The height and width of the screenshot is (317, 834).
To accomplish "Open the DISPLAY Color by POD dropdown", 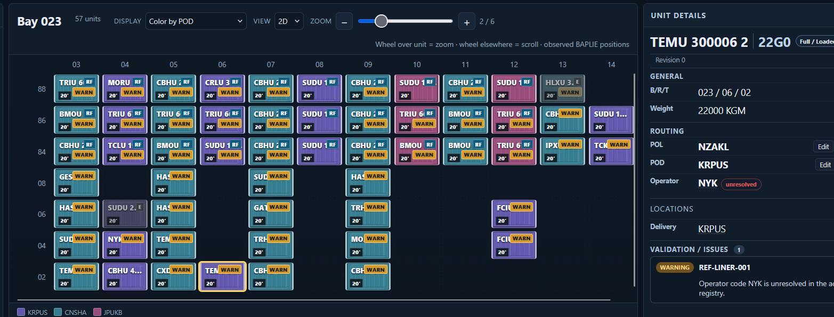I will click(x=196, y=21).
